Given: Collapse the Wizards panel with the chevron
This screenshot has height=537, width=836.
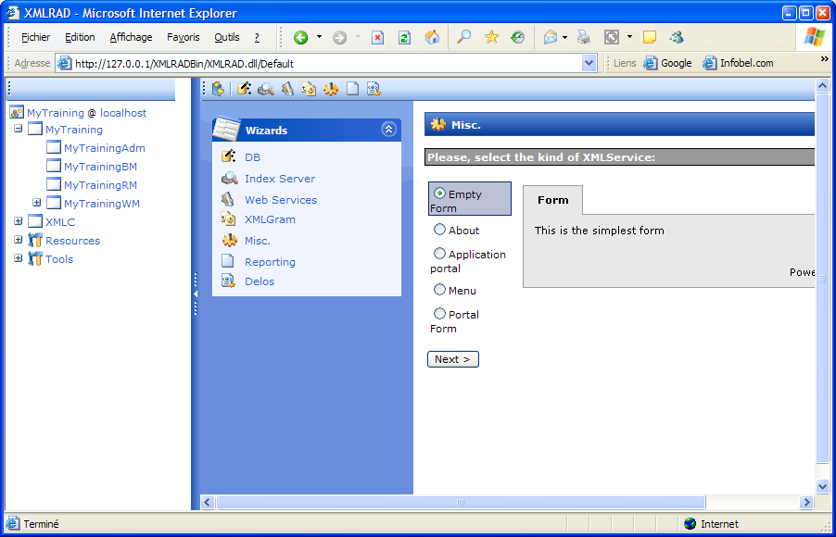Looking at the screenshot, I should click(x=388, y=131).
